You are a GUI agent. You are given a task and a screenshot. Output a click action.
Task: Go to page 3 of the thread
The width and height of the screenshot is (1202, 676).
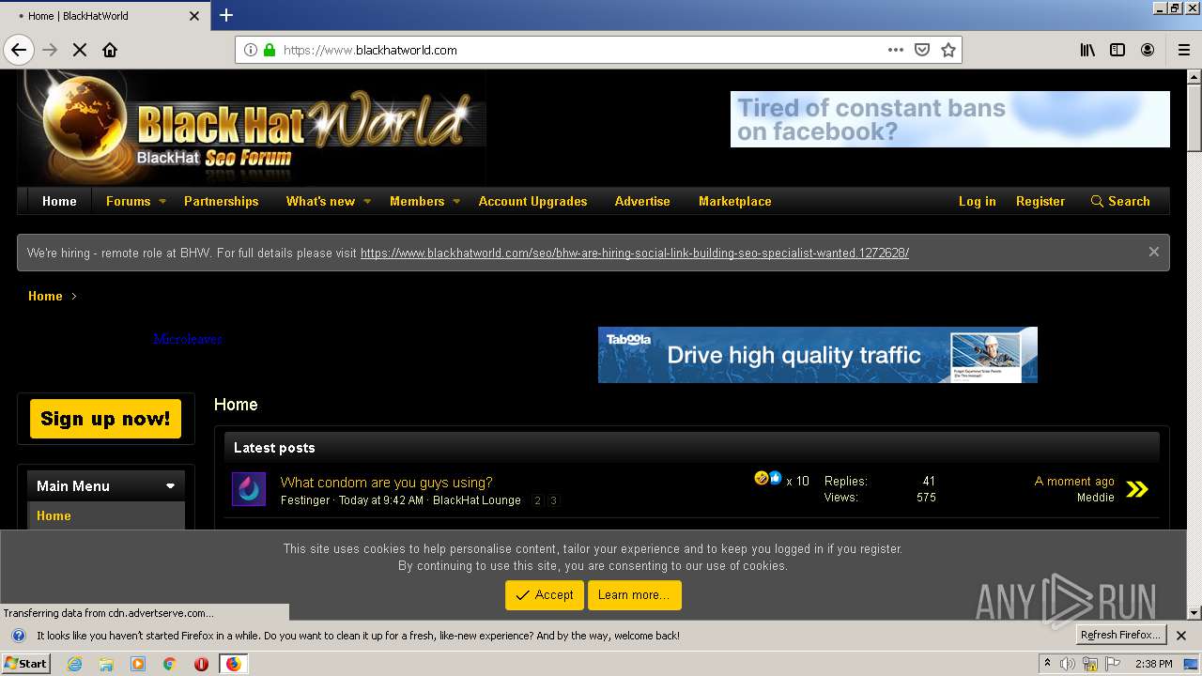point(553,500)
